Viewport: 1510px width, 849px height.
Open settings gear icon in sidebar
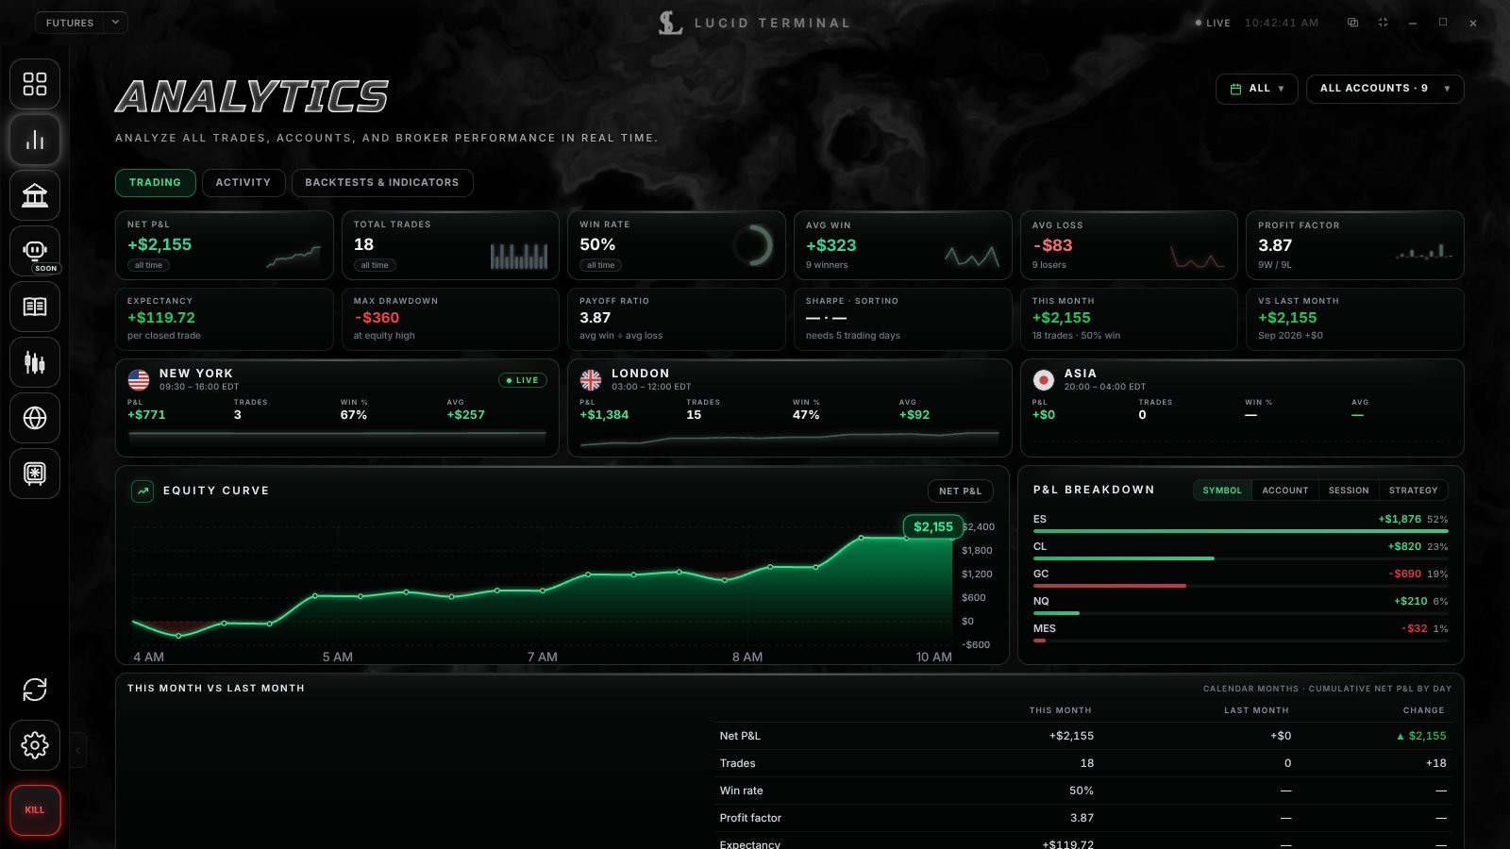coord(35,745)
